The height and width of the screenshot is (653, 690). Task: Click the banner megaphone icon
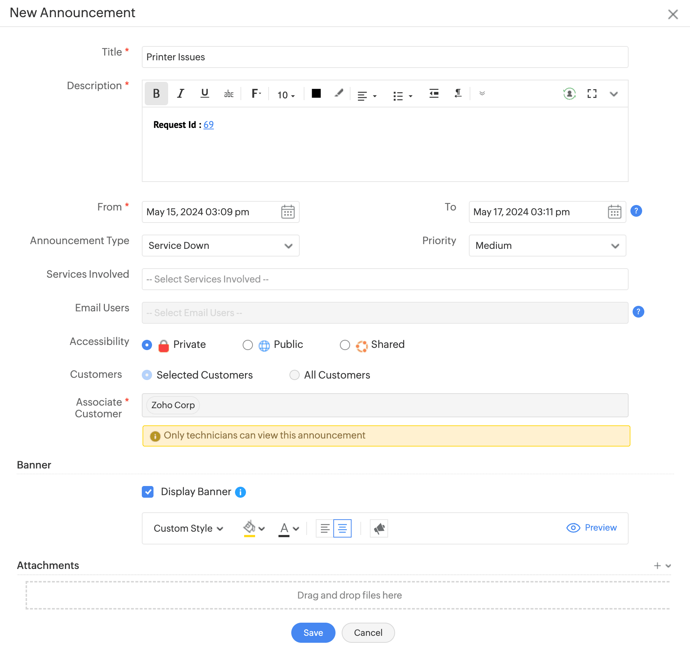[379, 528]
